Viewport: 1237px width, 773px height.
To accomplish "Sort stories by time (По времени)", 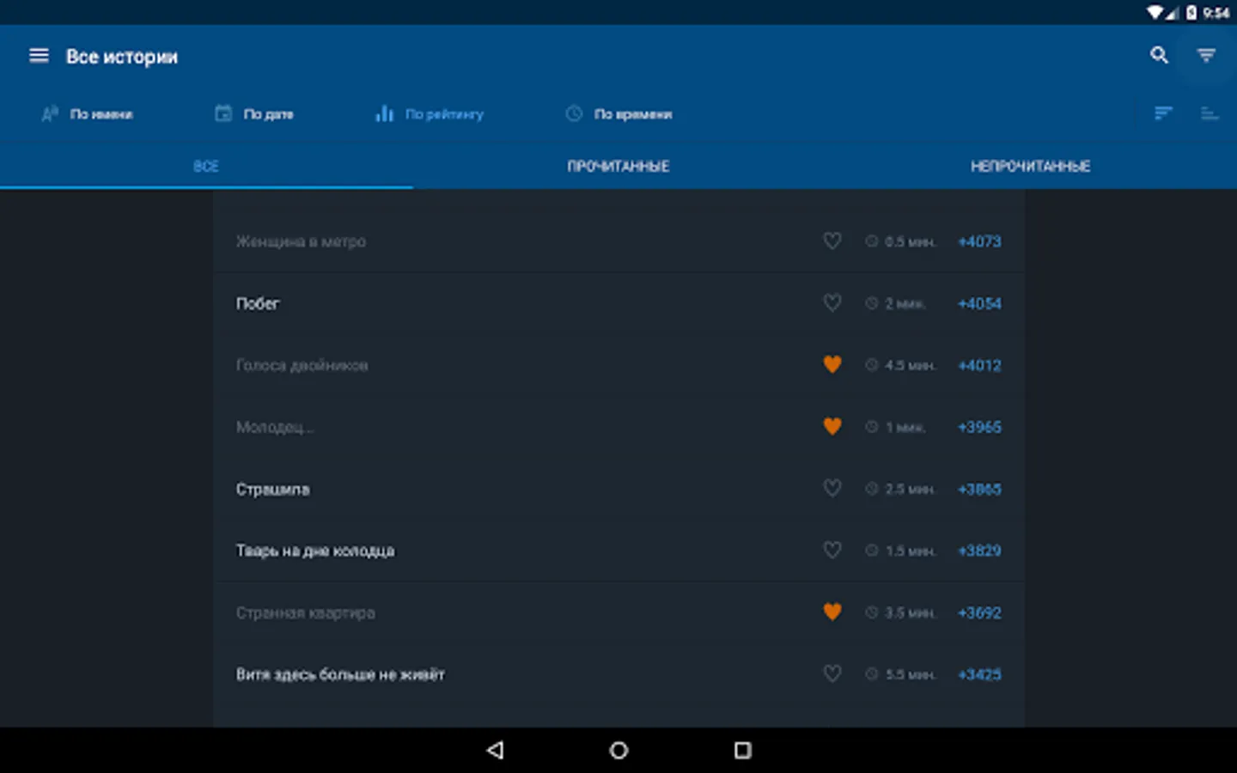I will coord(619,114).
